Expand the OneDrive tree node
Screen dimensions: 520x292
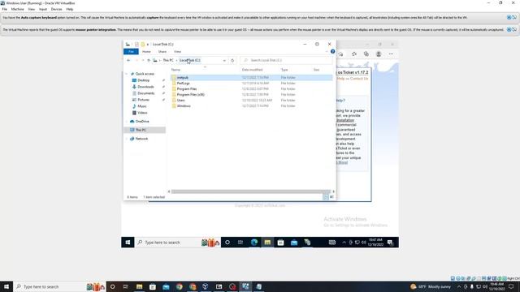[x=127, y=122]
